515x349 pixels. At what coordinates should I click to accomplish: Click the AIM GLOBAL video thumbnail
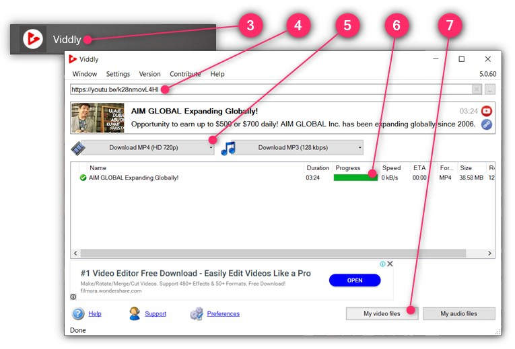98,118
